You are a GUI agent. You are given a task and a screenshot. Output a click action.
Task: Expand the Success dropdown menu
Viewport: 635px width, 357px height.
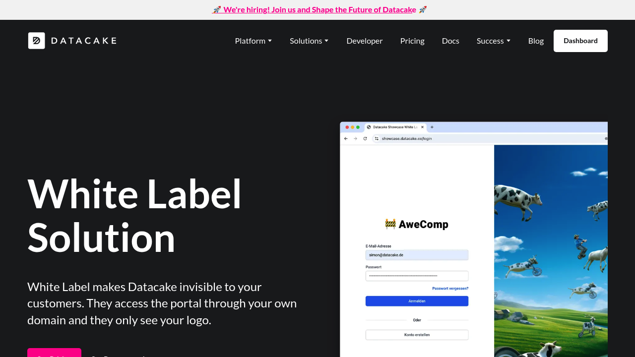493,41
